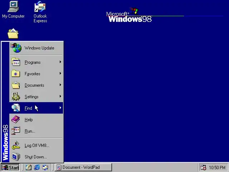Click the 10:50 PM taskbar clock
The width and height of the screenshot is (229, 172).
(x=217, y=167)
